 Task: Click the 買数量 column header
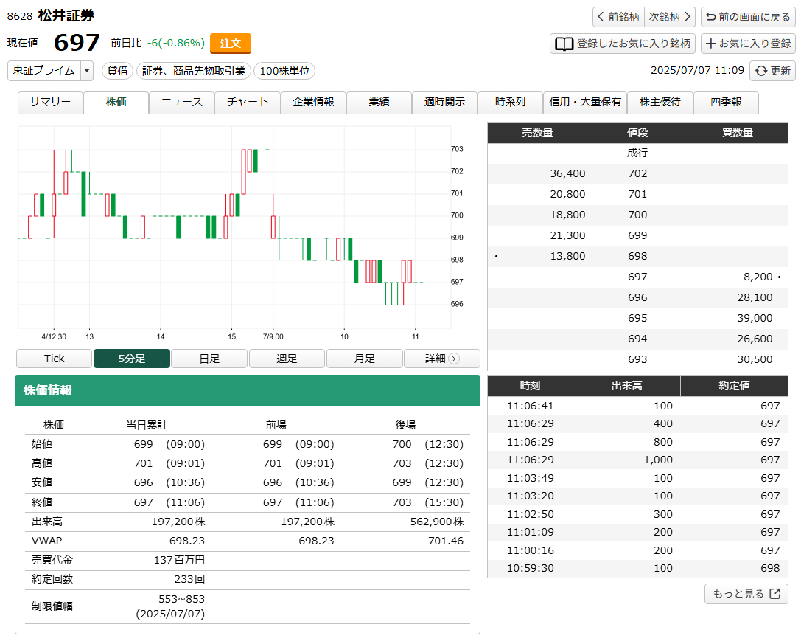[737, 133]
